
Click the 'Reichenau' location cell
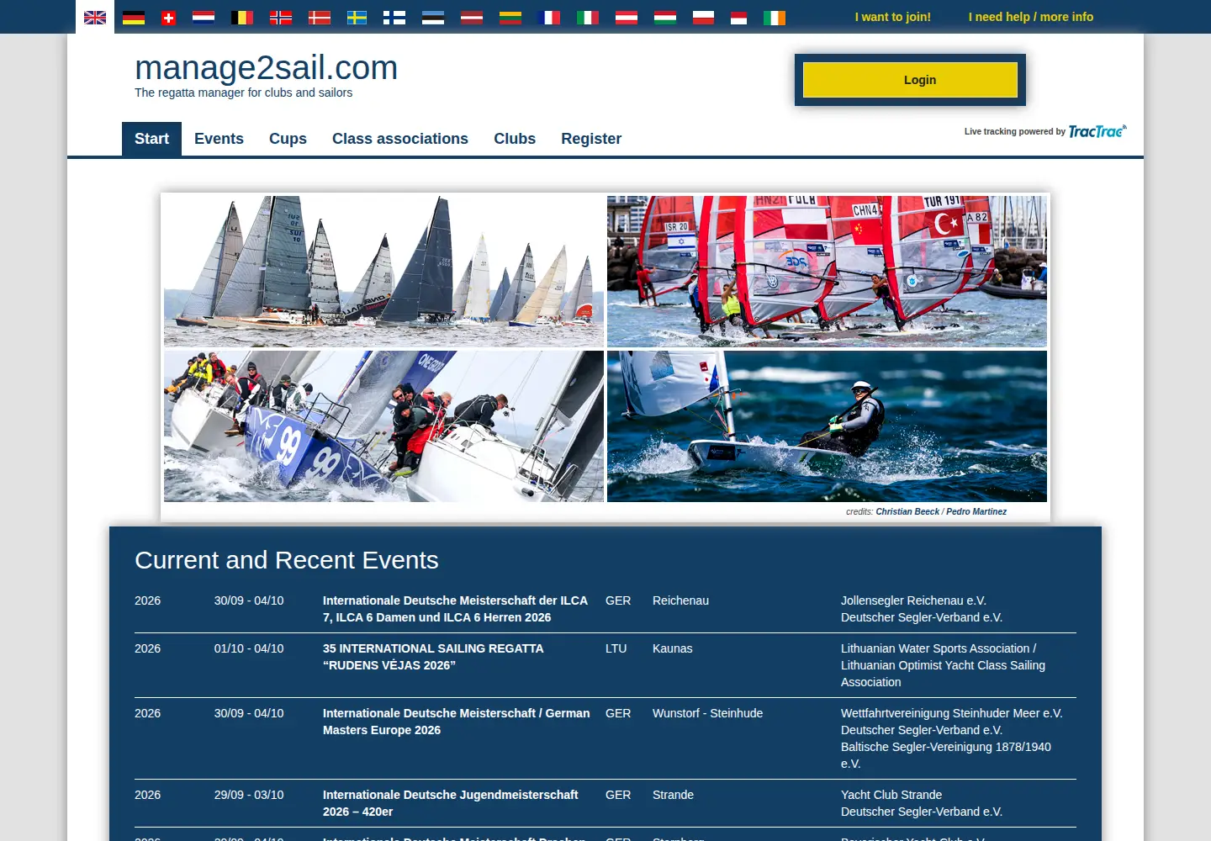tap(680, 600)
